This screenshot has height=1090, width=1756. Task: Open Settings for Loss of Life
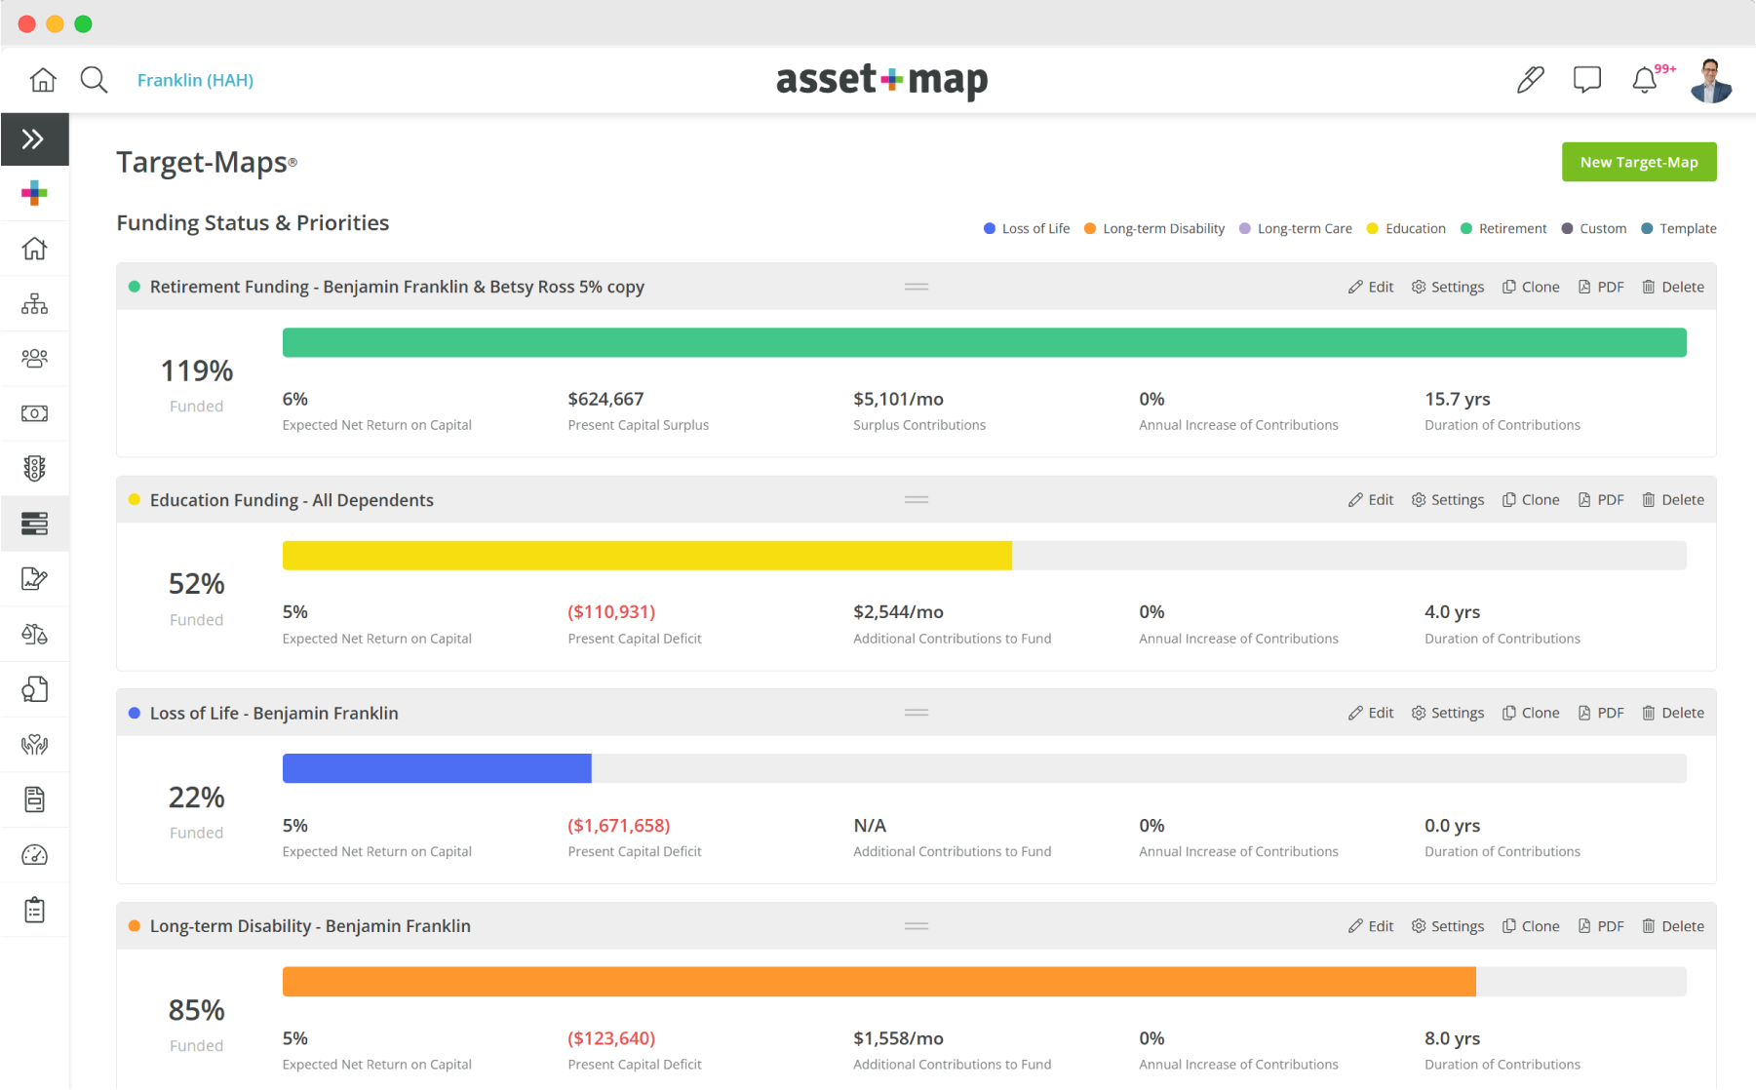[1448, 713]
